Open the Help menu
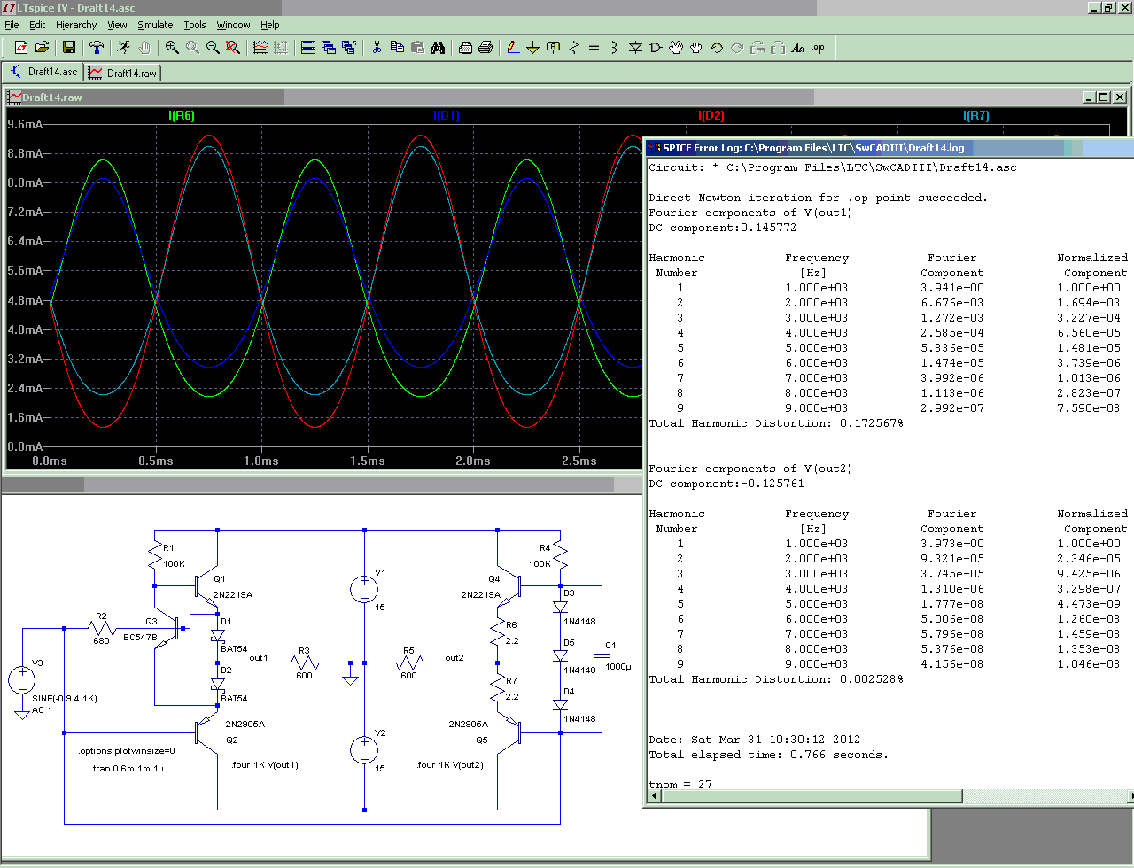 pyautogui.click(x=270, y=25)
